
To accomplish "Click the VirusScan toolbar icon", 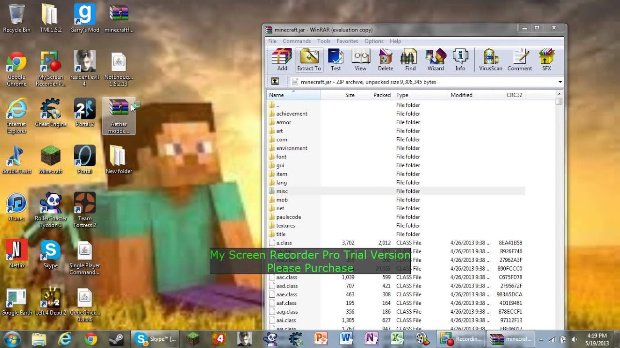I will point(491,60).
